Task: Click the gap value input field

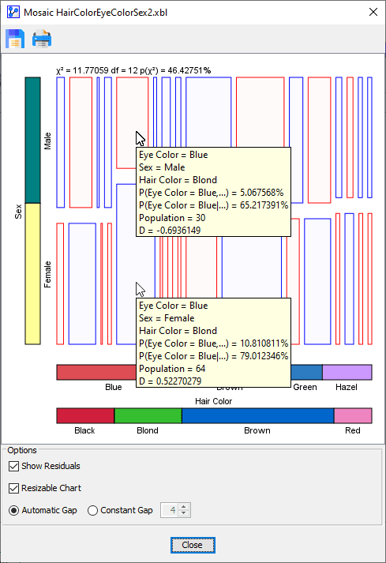Action: tap(171, 510)
